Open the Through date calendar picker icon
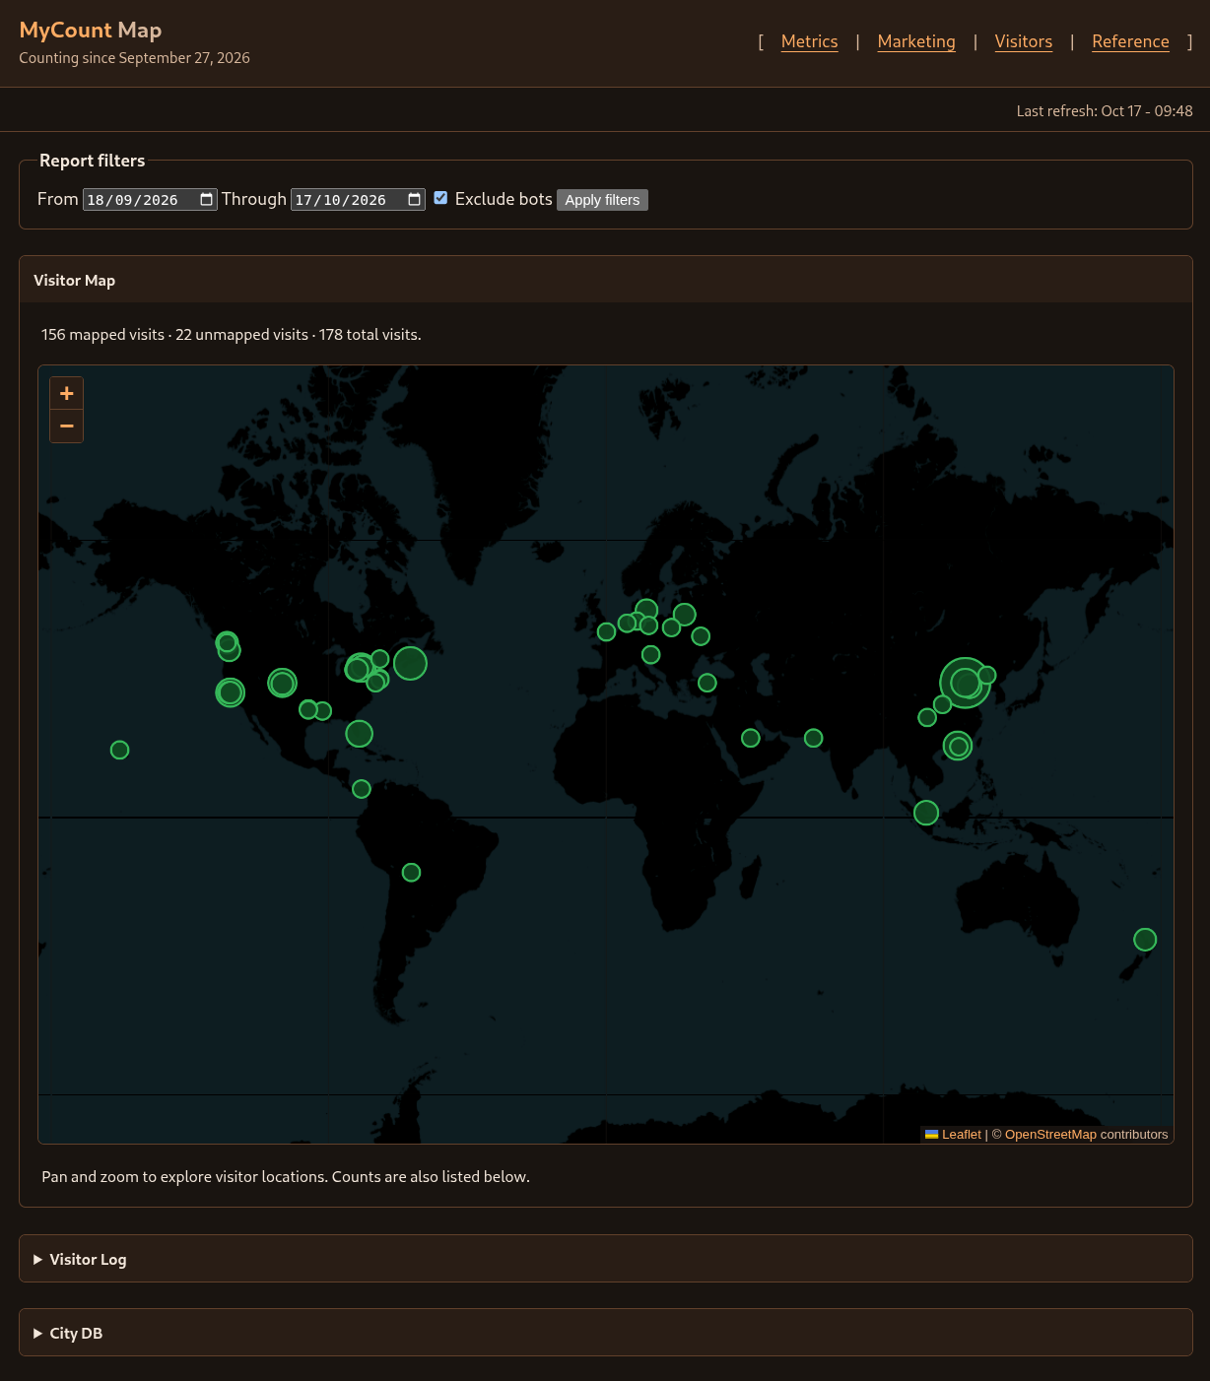 pos(414,199)
